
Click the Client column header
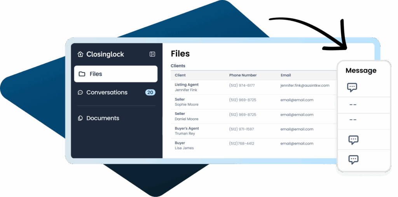pyautogui.click(x=180, y=75)
